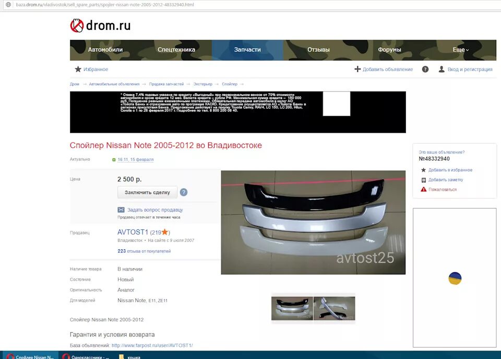Image resolution: width=501 pixels, height=359 pixels.
Task: Click the drom.ru logo
Action: [x=100, y=26]
